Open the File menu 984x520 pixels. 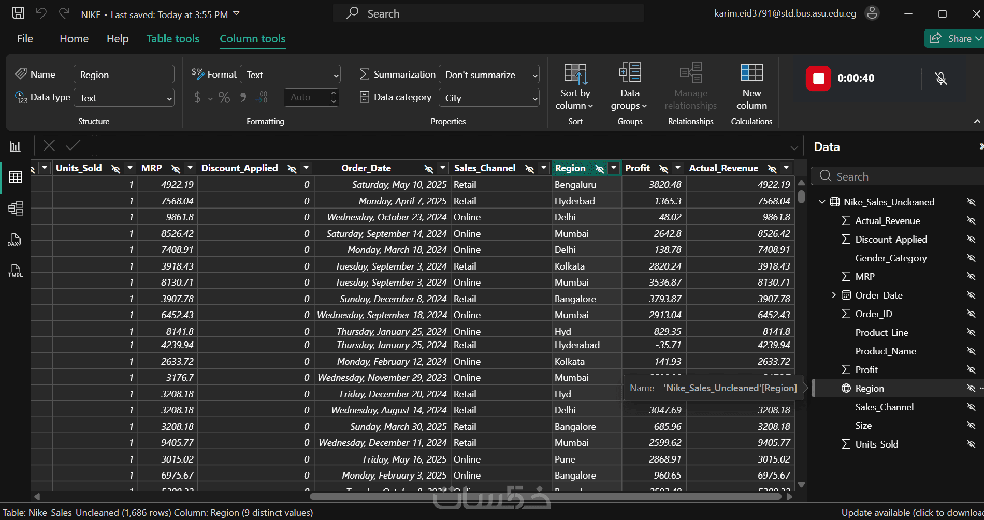pos(25,39)
